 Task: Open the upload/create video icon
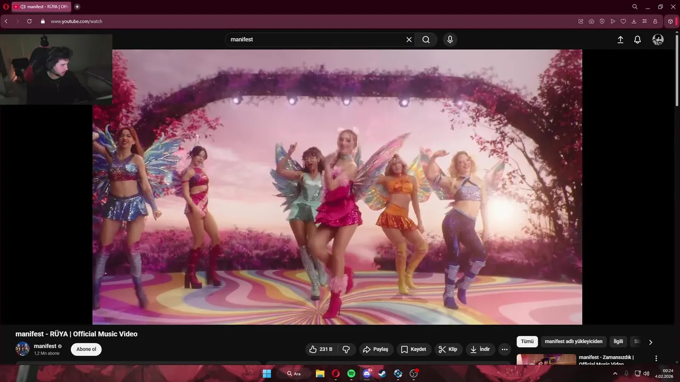point(620,40)
